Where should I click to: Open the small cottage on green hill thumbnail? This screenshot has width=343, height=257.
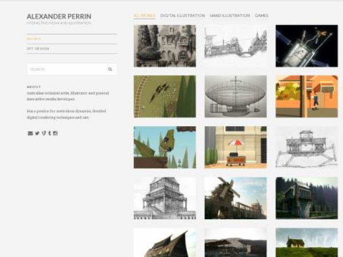pyautogui.click(x=306, y=243)
